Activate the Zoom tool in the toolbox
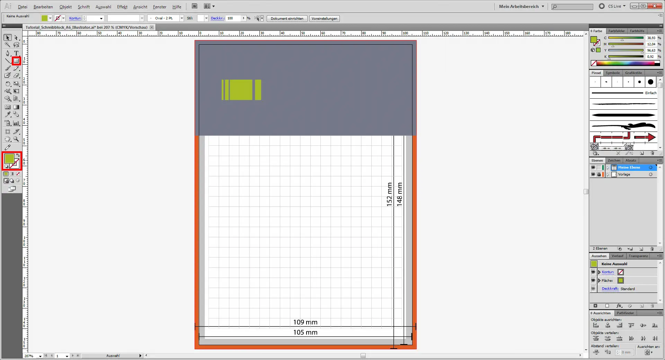The height and width of the screenshot is (360, 665). point(16,138)
